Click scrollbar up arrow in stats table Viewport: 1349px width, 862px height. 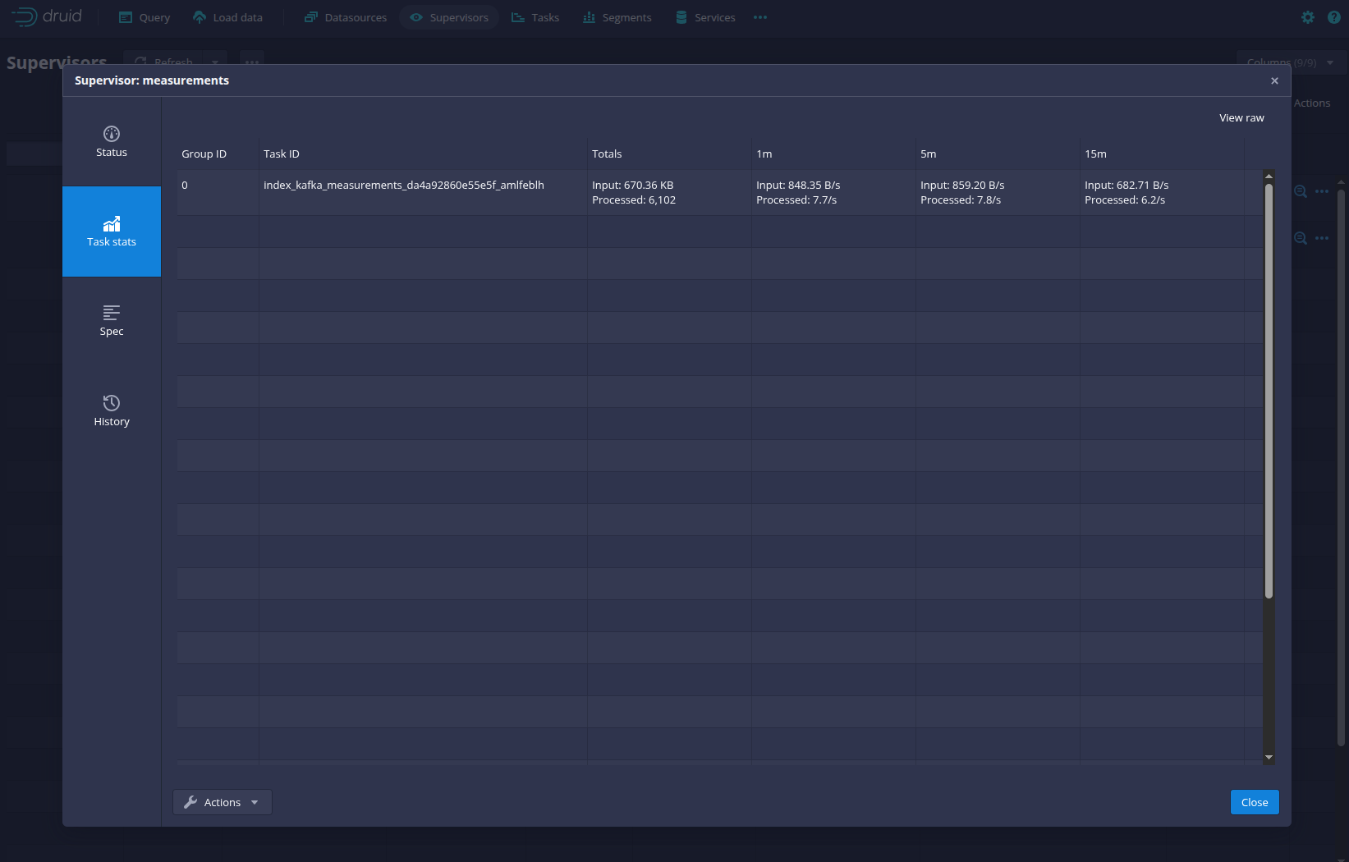(x=1269, y=177)
